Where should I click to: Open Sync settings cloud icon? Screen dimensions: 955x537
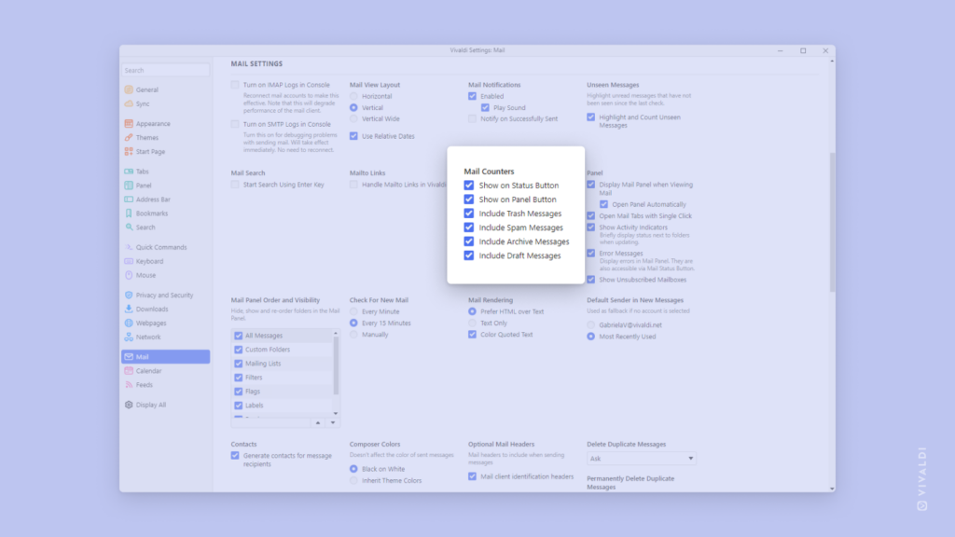(x=129, y=103)
